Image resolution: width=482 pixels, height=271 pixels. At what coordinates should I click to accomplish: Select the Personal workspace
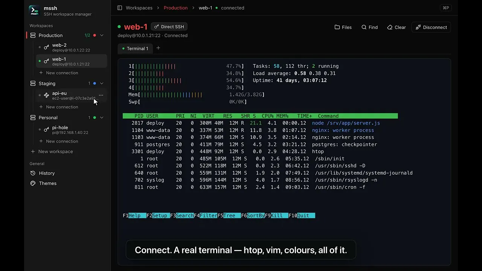pos(48,117)
